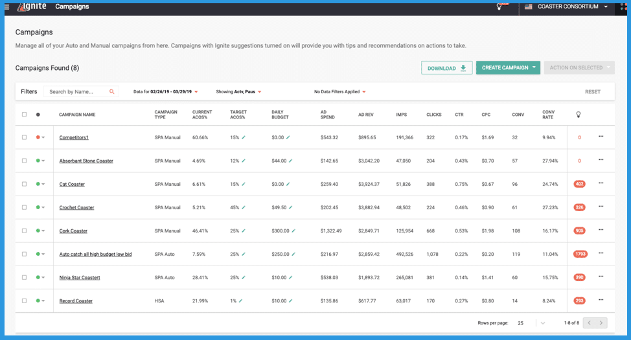Image resolution: width=631 pixels, height=340 pixels.
Task: Open the Cork Coaster campaign link
Action: [73, 231]
